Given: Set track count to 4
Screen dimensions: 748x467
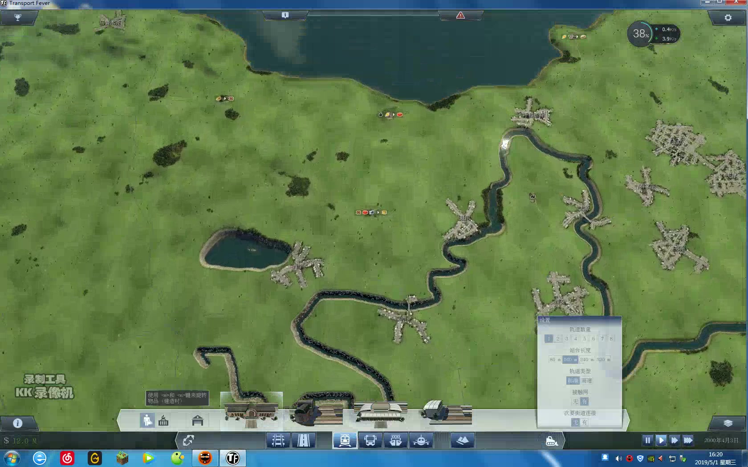Looking at the screenshot, I should pyautogui.click(x=575, y=338).
